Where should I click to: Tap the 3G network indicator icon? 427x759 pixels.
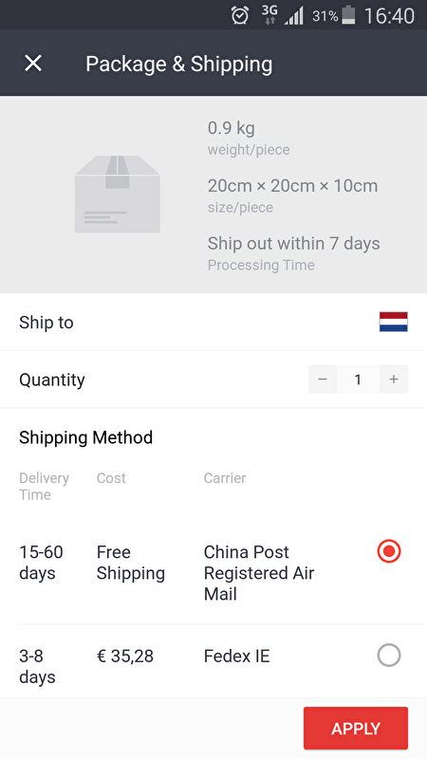click(269, 15)
